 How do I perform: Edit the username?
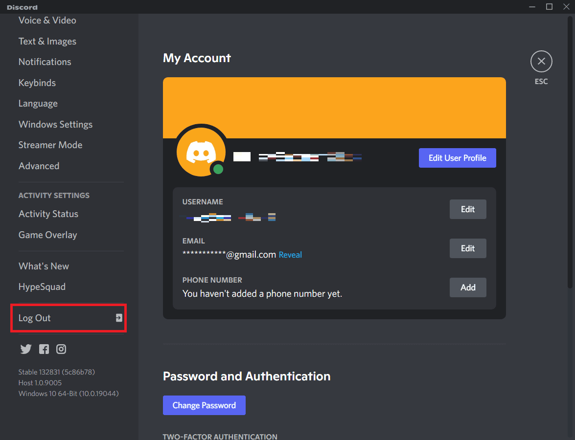pyautogui.click(x=468, y=209)
